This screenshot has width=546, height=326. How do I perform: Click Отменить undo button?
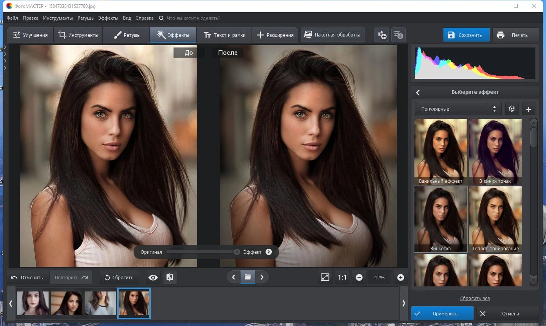tap(27, 277)
